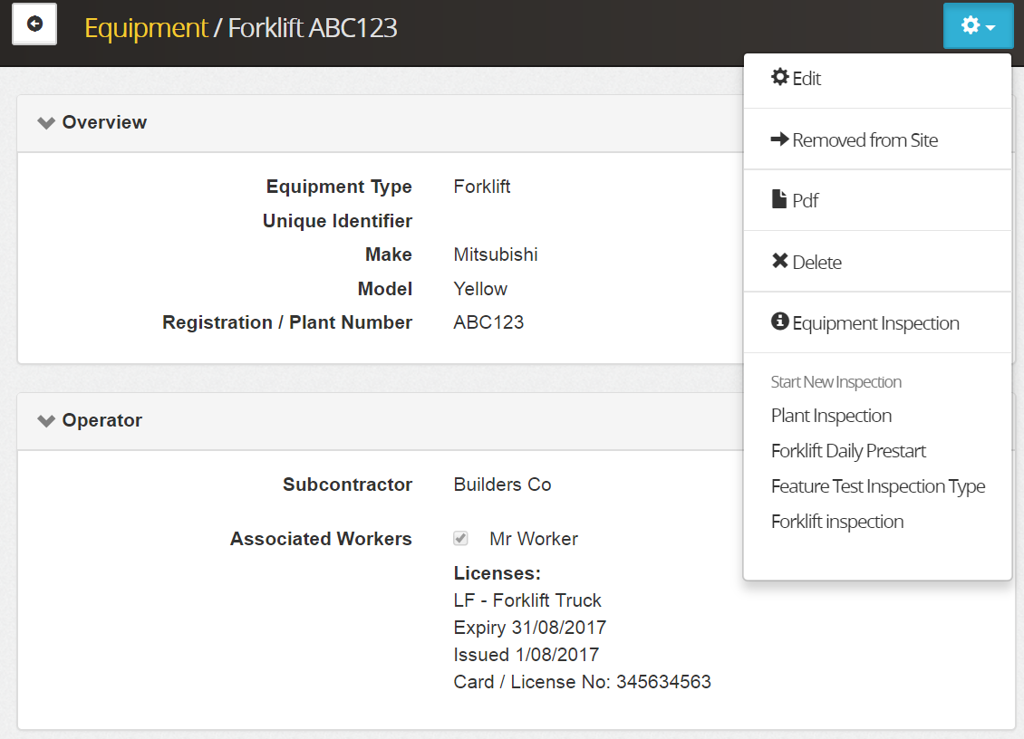The image size is (1024, 739).
Task: Start Forklift Daily Prestart inspection
Action: pos(848,451)
